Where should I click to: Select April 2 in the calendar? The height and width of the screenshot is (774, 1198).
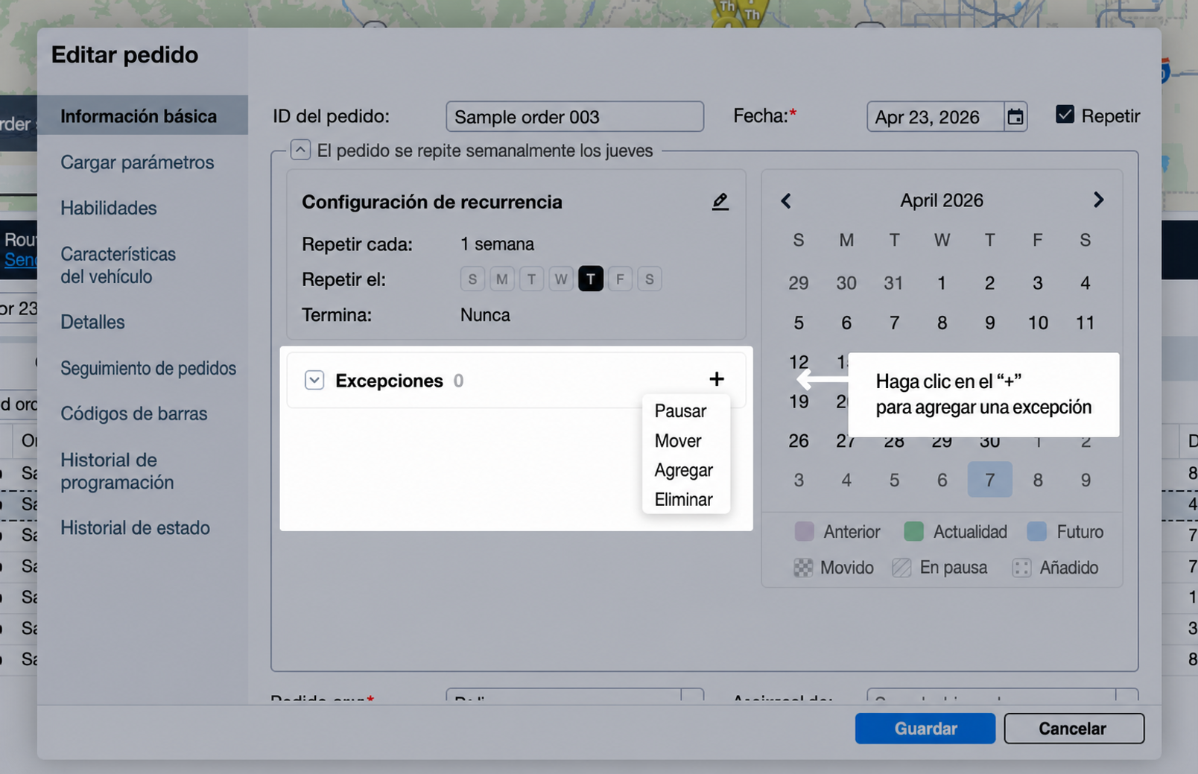coord(989,283)
